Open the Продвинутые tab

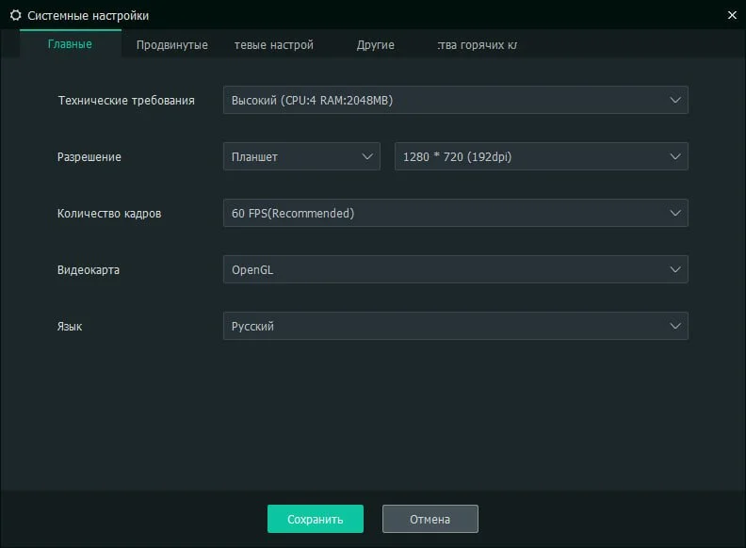click(172, 44)
